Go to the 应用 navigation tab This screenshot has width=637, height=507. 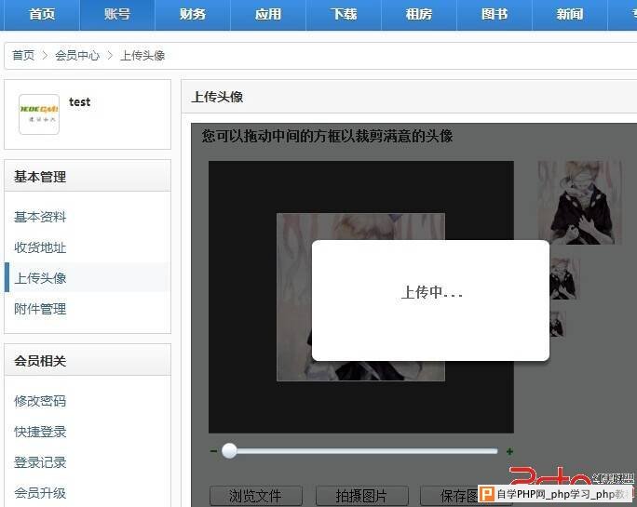pyautogui.click(x=268, y=15)
